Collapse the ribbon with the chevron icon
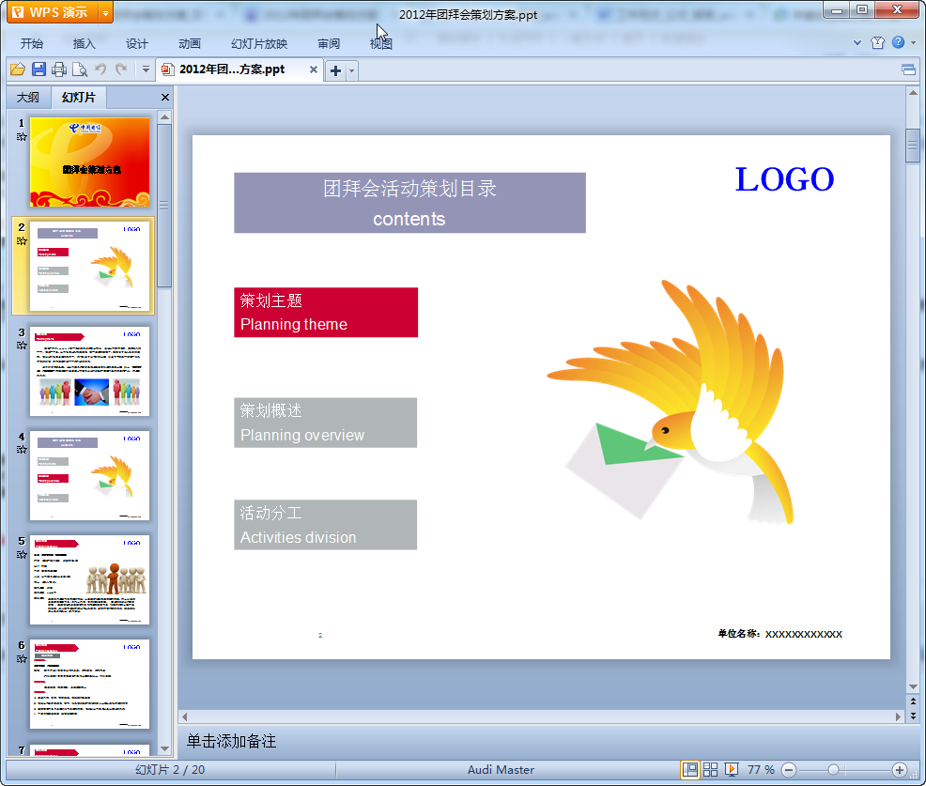 click(857, 42)
